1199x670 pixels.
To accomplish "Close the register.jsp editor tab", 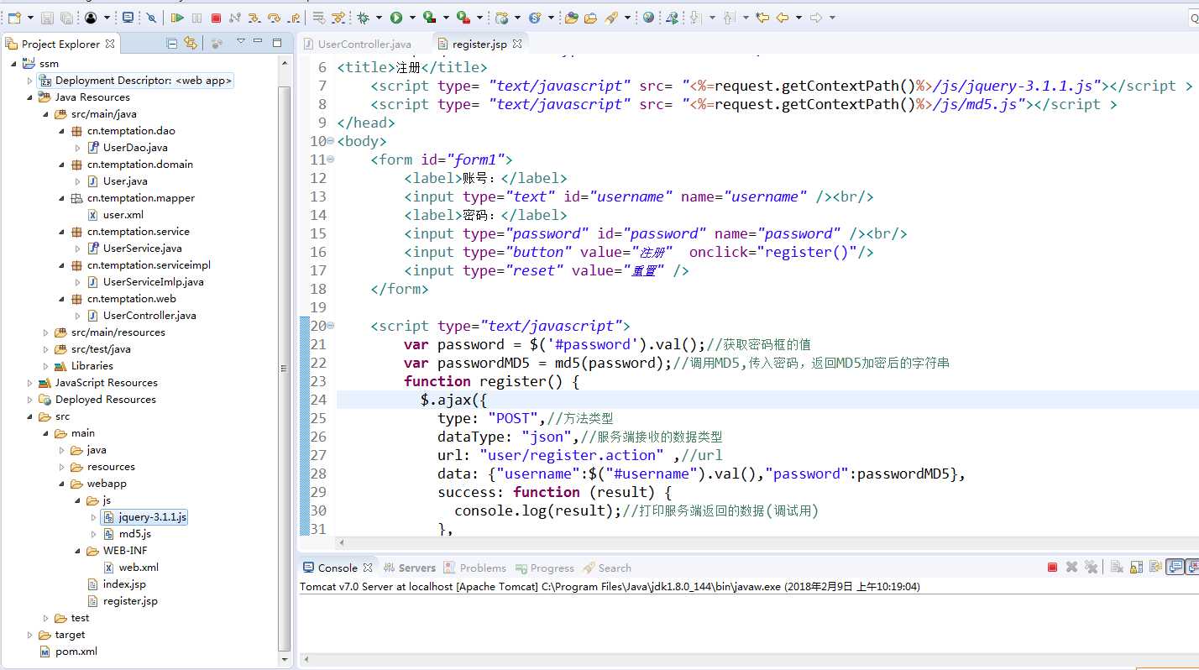I will [x=517, y=44].
